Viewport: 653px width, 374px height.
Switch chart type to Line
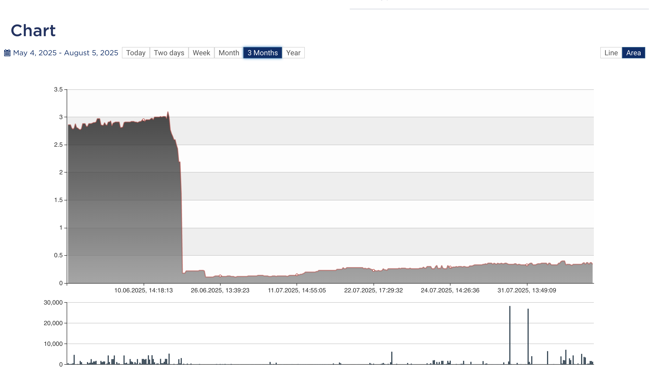pos(611,53)
